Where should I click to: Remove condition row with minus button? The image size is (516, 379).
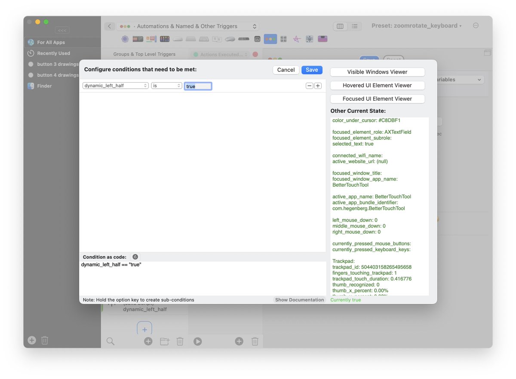310,86
